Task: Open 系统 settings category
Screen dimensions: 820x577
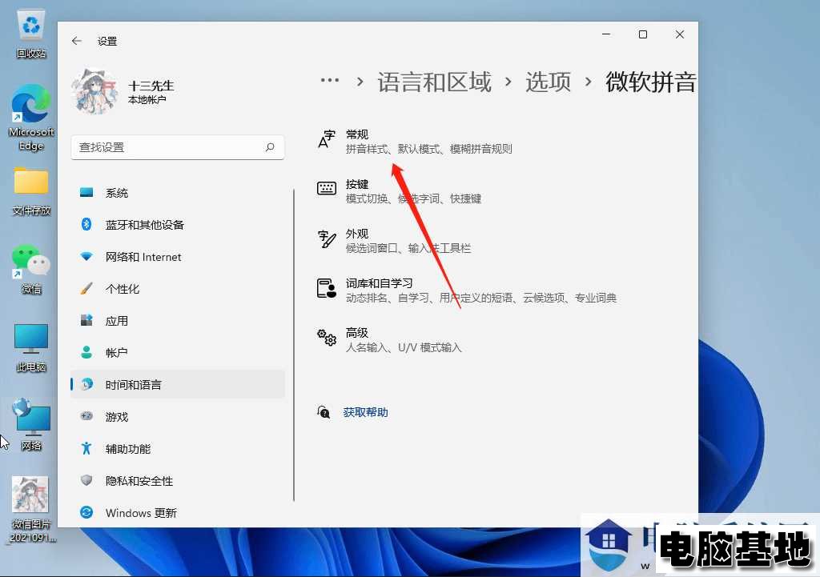Action: (x=177, y=193)
